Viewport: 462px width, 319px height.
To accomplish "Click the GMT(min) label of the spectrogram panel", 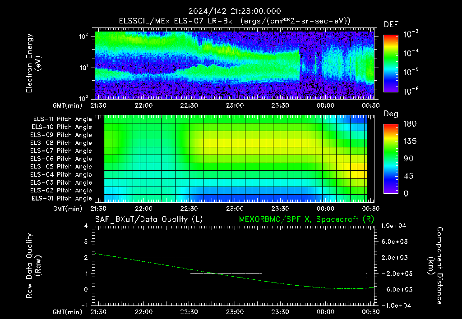I will click(68, 105).
